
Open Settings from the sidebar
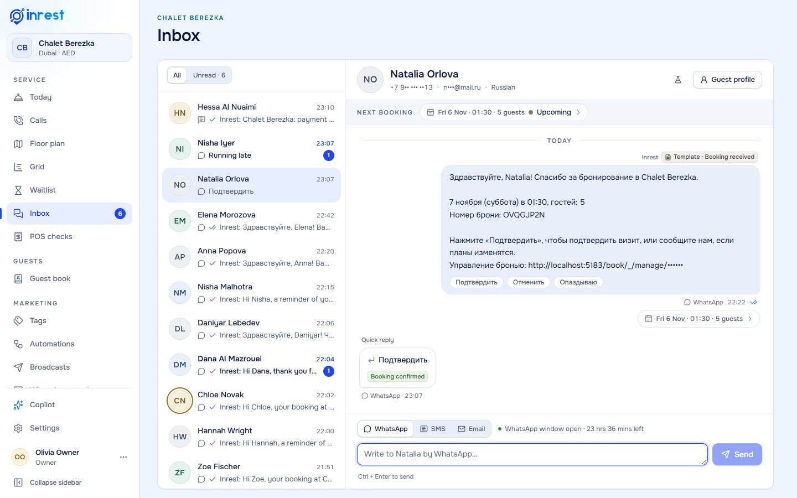pos(69,428)
